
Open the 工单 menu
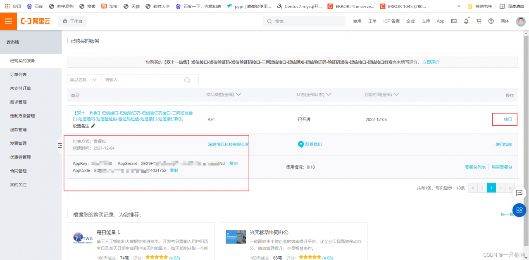pos(372,21)
